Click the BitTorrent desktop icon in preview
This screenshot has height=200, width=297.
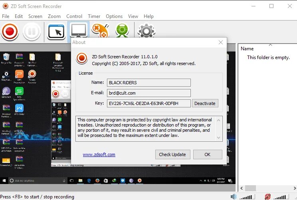[x=6, y=93]
